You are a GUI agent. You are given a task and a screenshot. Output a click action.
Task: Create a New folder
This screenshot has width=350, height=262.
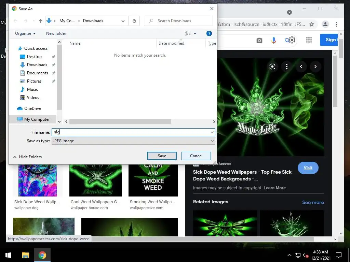click(x=56, y=33)
